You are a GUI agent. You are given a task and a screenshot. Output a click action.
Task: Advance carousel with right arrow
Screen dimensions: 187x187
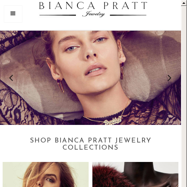tap(169, 78)
